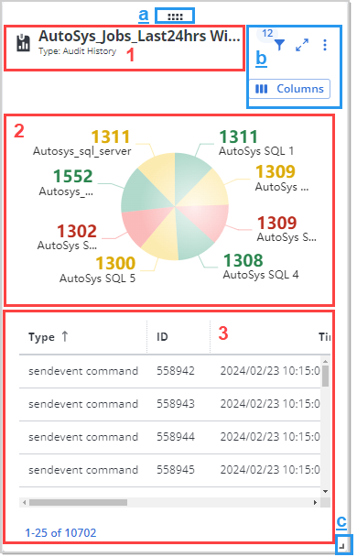The height and width of the screenshot is (557, 357).
Task: Click the AutoSys_Jobs_Last24hrs widget title
Action: click(139, 37)
